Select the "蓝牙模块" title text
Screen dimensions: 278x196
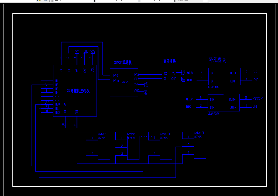[169, 61]
